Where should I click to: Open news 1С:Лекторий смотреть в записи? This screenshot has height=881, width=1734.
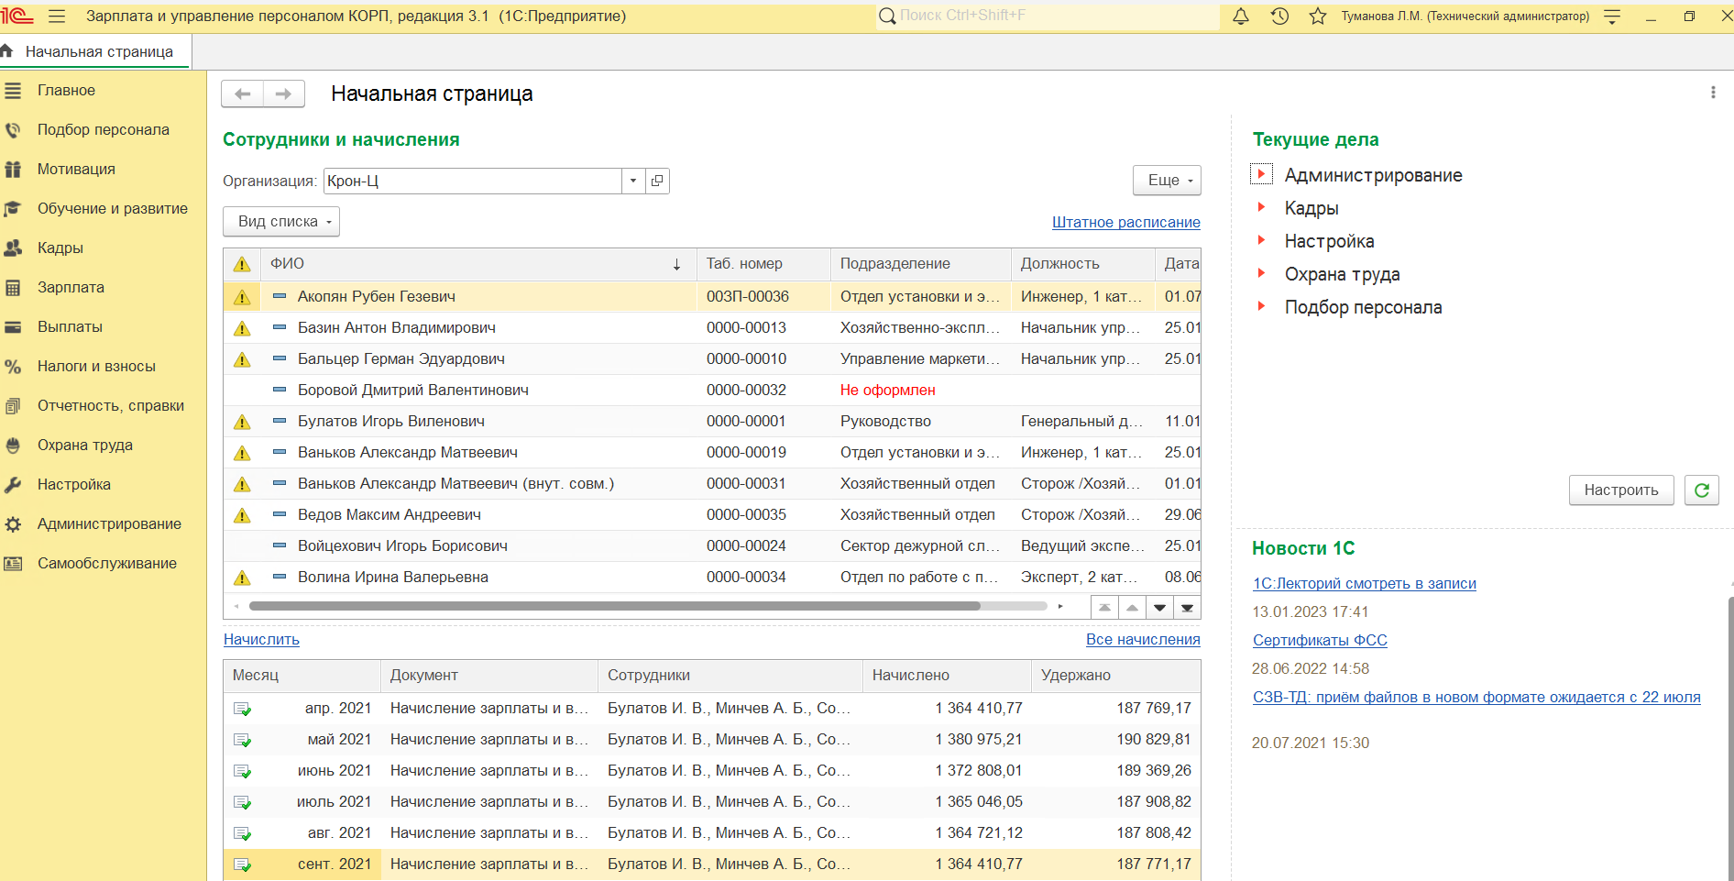pyautogui.click(x=1365, y=584)
